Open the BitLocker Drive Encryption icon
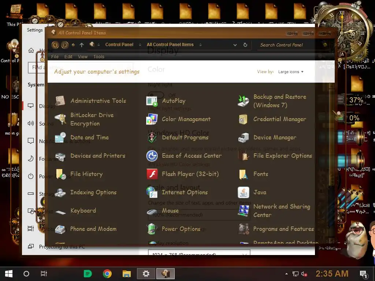This screenshot has width=375, height=281. click(60, 119)
